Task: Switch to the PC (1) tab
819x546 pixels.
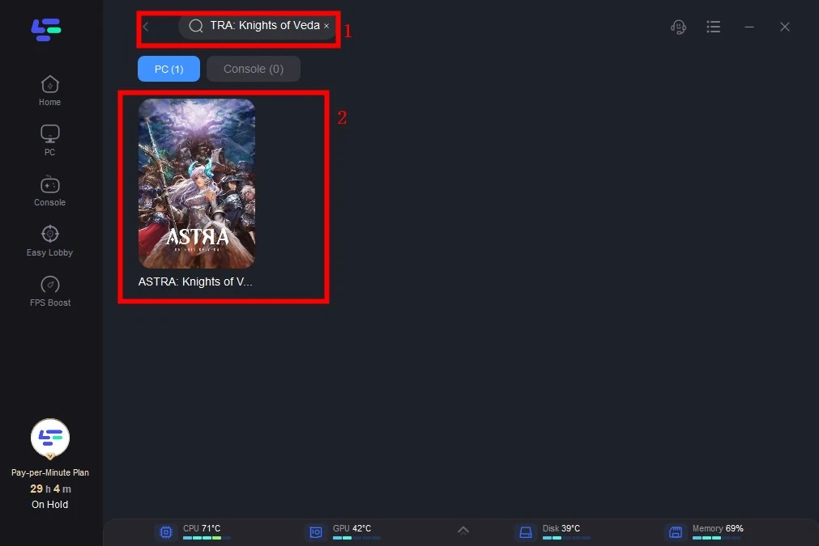Action: [x=168, y=69]
